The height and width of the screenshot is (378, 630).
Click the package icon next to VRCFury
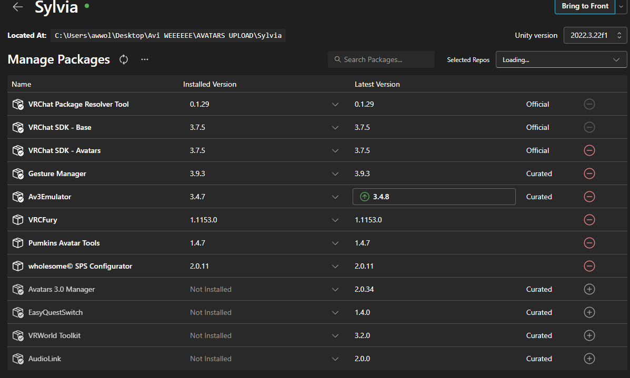(x=18, y=220)
